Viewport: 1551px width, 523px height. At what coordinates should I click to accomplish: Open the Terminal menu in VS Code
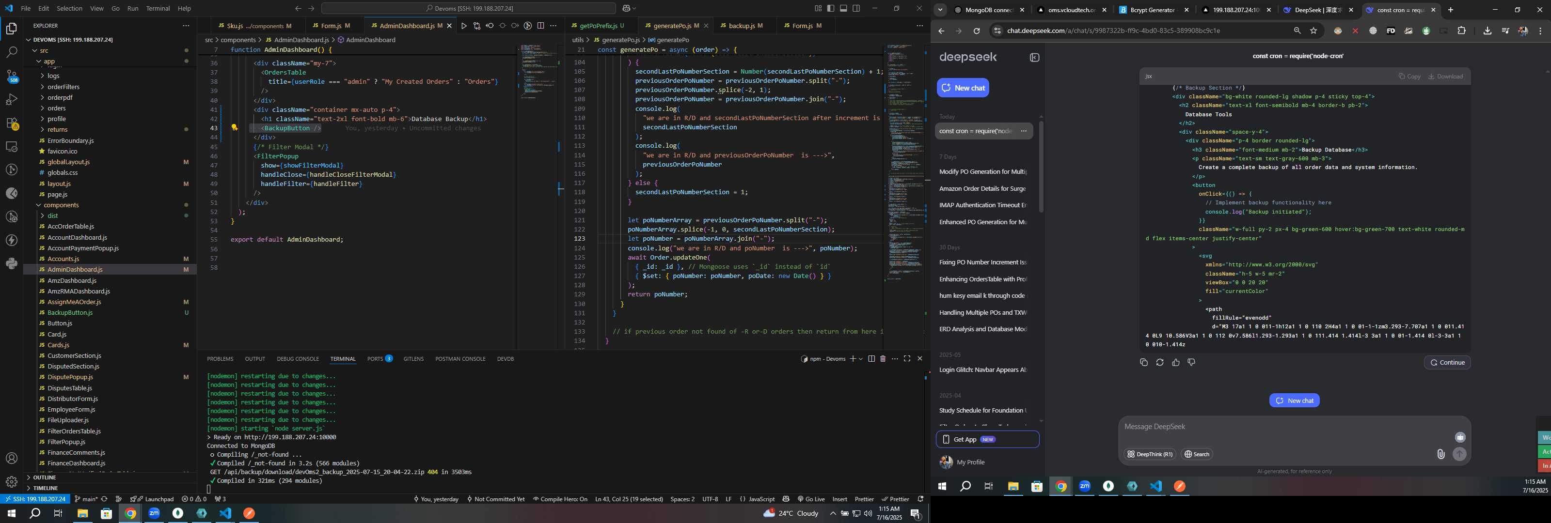158,8
